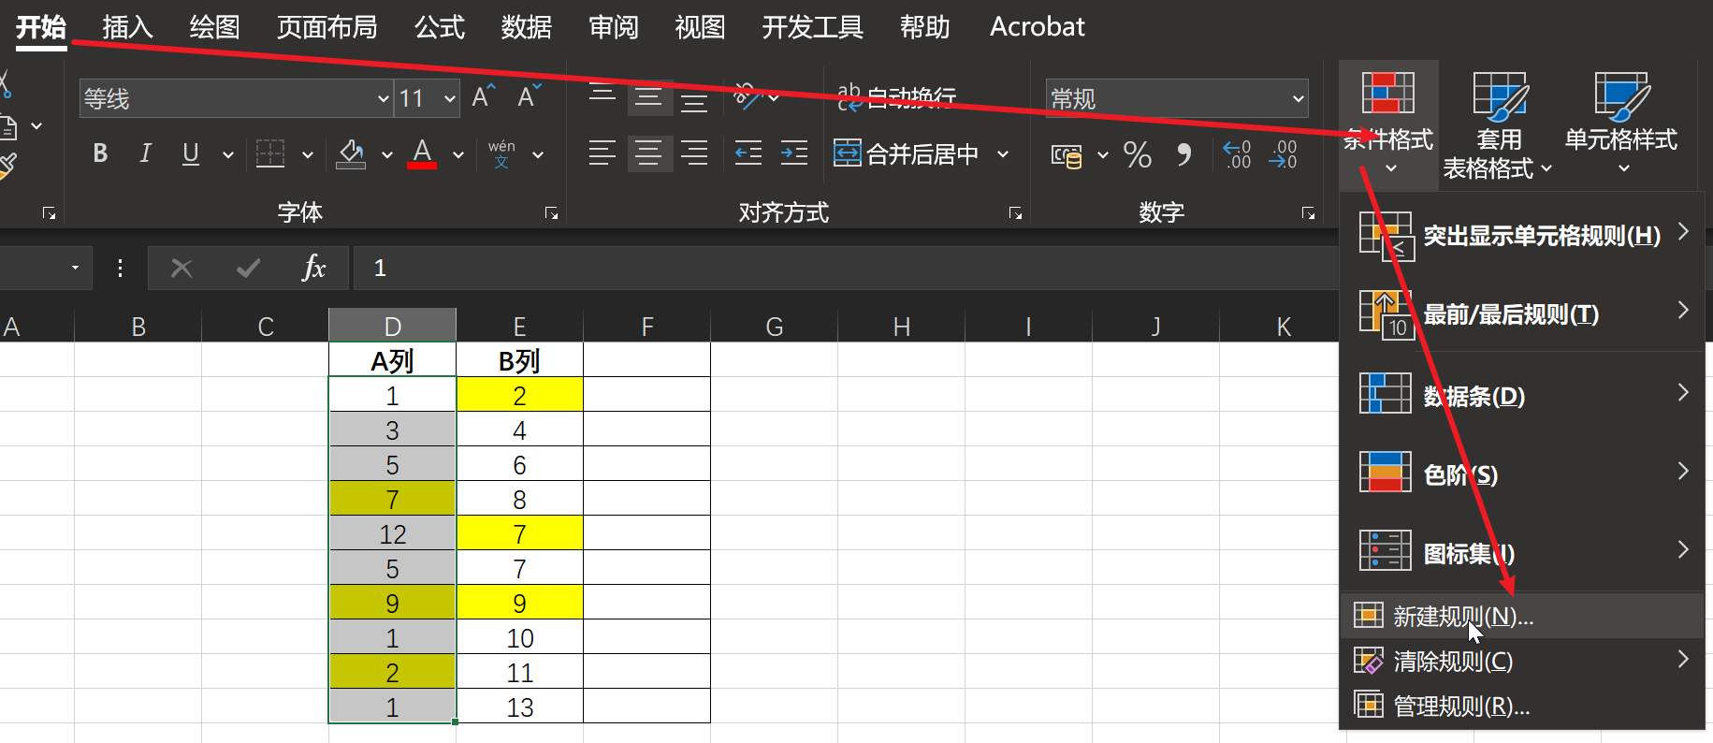This screenshot has height=743, width=1713.
Task: Open the 数字 number dialog launcher
Action: click(1308, 213)
